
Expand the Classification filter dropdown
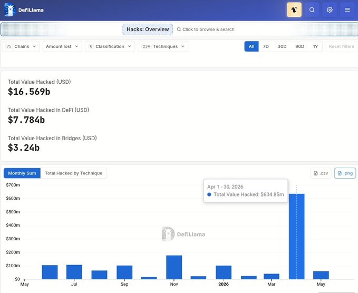110,46
